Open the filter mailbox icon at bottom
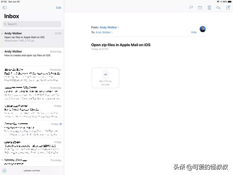The height and width of the screenshot is (175, 233). click(4, 171)
